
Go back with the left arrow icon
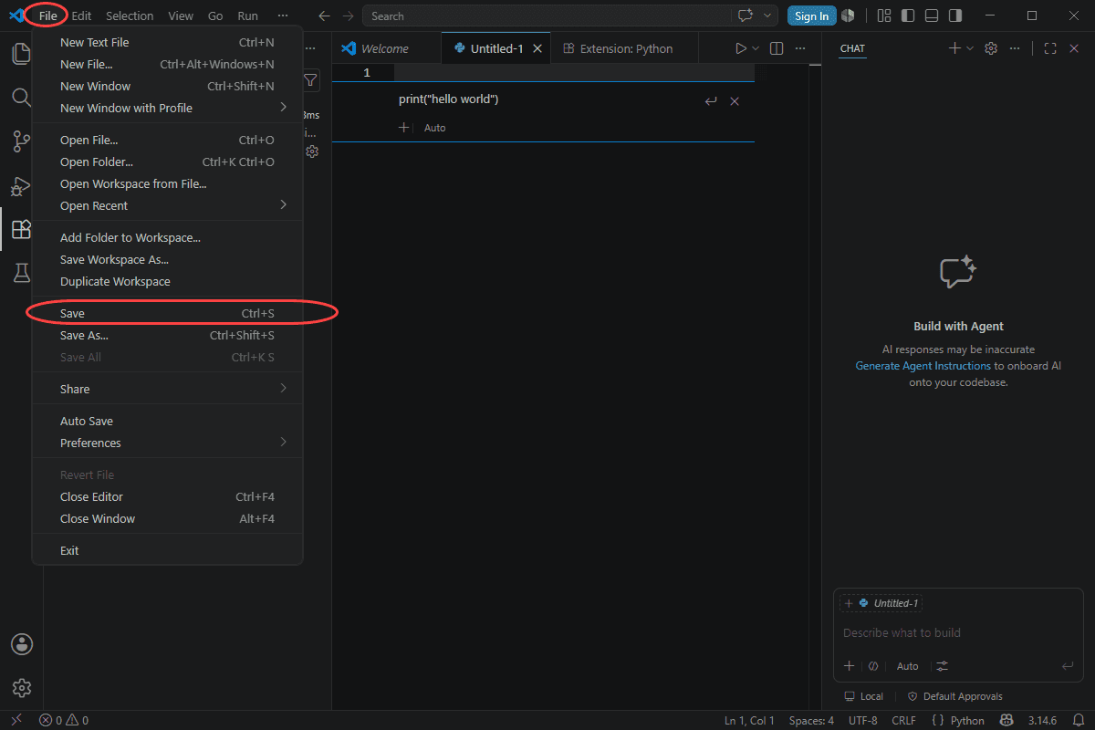click(x=324, y=16)
